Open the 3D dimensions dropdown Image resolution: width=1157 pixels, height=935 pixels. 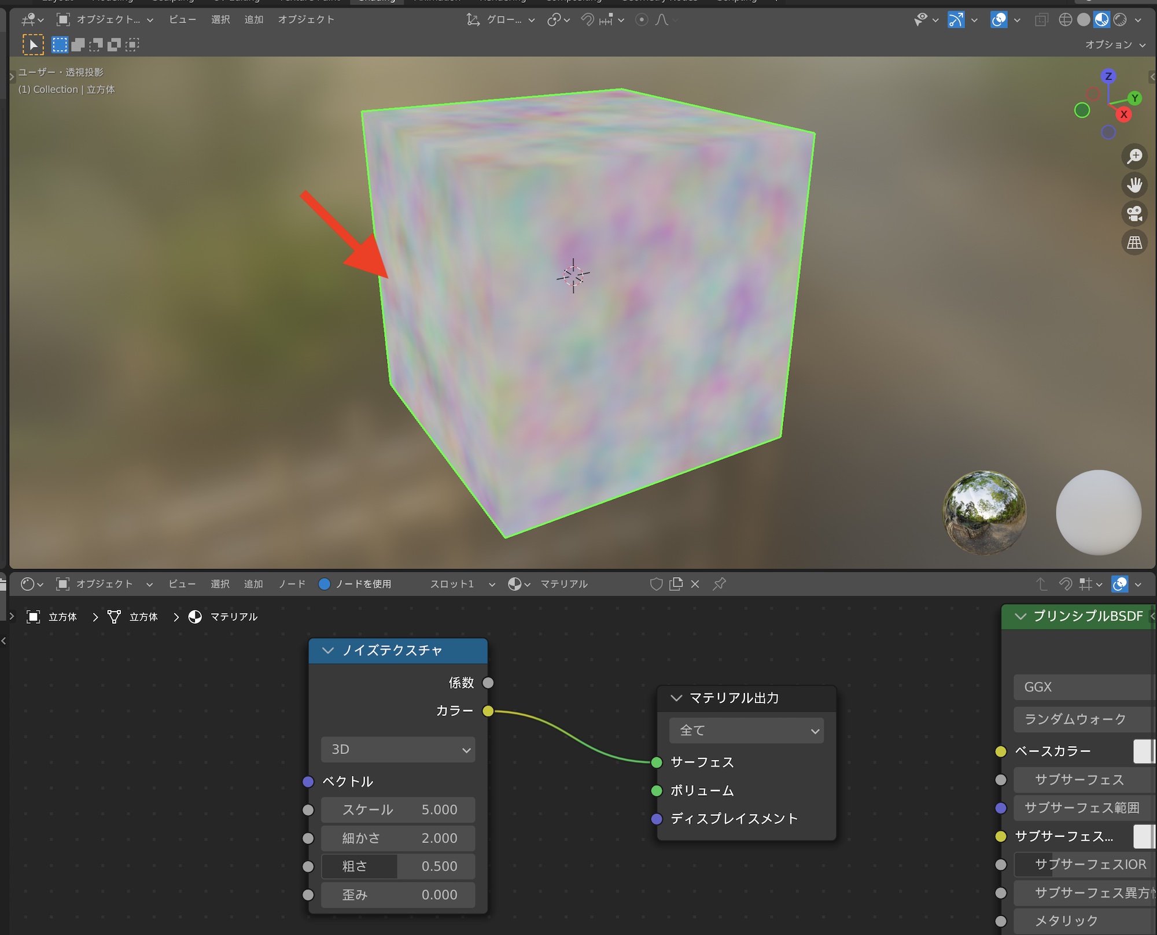(398, 749)
